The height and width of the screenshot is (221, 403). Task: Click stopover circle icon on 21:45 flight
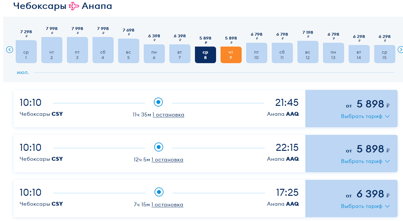[x=158, y=102]
